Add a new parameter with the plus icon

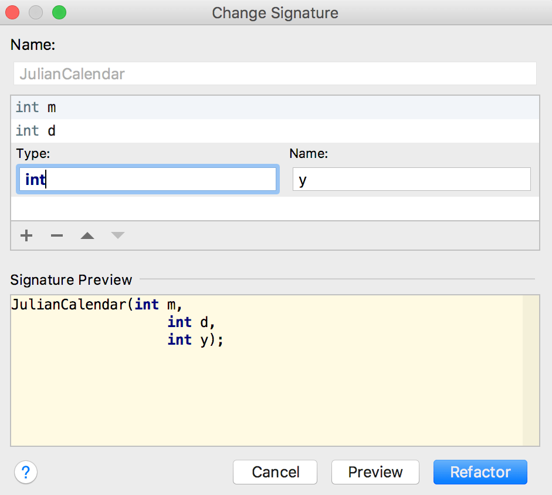26,235
